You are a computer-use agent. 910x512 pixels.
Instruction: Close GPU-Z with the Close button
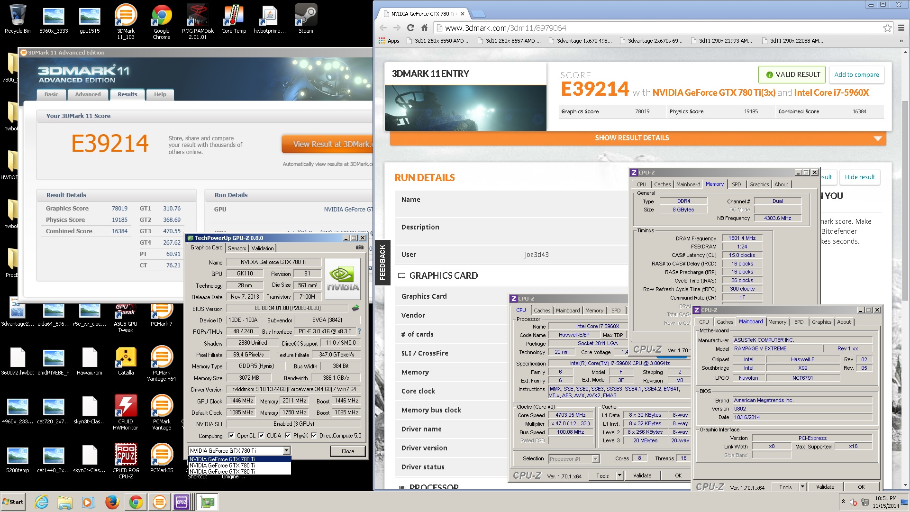click(x=348, y=451)
